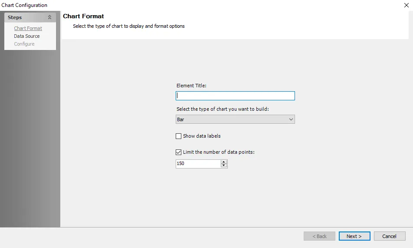Click the 'Limit the number of data points' label
This screenshot has width=413, height=248.
[x=219, y=152]
